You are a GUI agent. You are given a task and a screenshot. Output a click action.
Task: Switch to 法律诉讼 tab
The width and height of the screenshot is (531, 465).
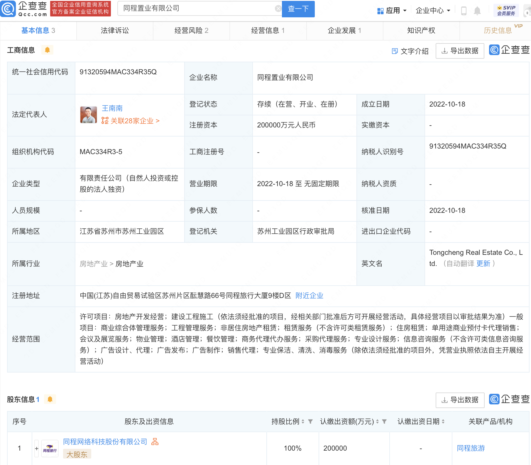coord(115,31)
